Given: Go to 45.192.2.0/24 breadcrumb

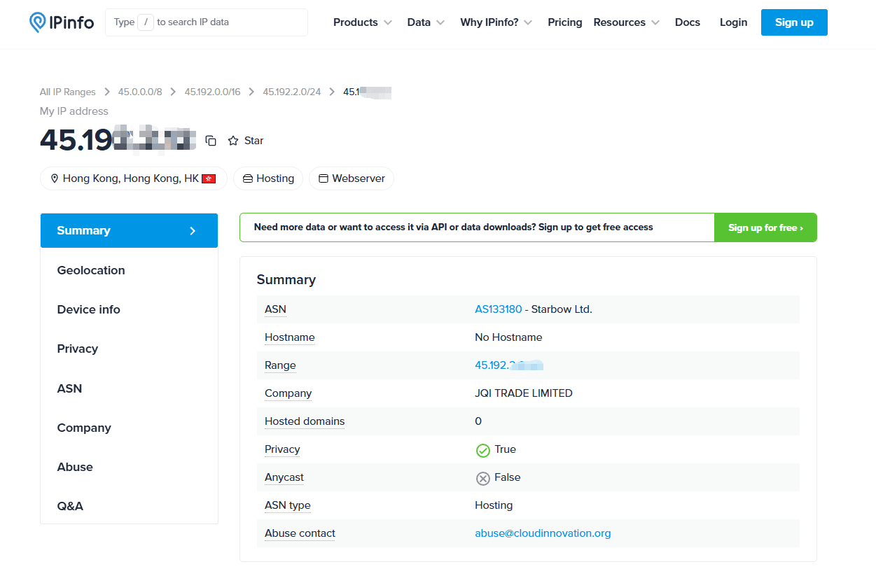Looking at the screenshot, I should 291,92.
